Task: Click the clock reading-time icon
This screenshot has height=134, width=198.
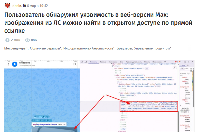Action: 7,40
